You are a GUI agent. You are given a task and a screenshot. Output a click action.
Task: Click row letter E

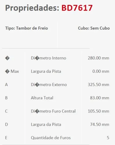(6, 138)
